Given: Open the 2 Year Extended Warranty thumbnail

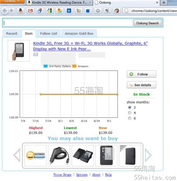Looking at the screenshot, I should pos(35,155).
